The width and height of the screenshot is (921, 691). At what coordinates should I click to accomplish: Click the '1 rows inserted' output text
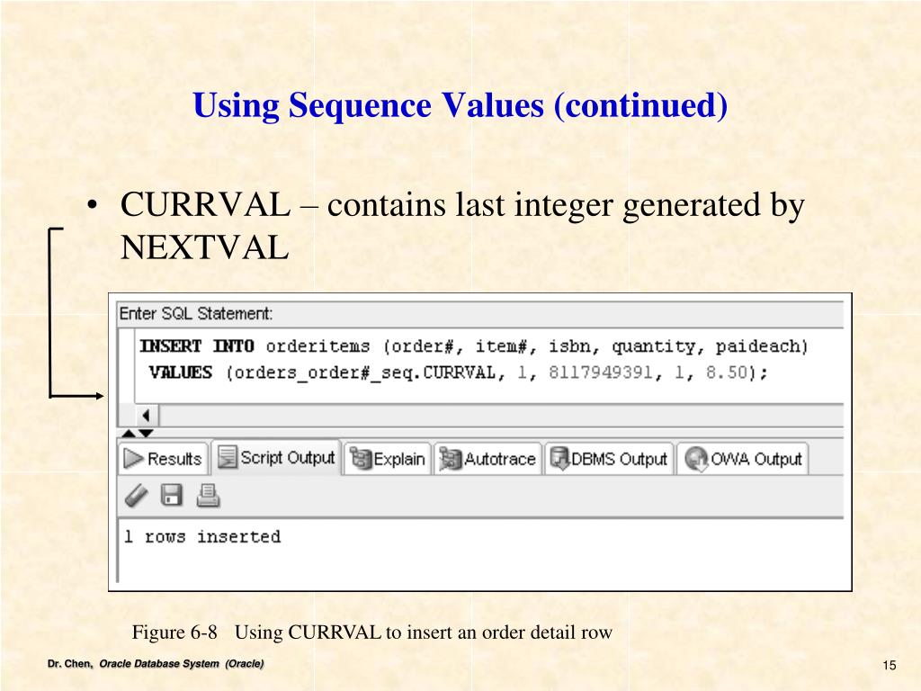[x=202, y=536]
